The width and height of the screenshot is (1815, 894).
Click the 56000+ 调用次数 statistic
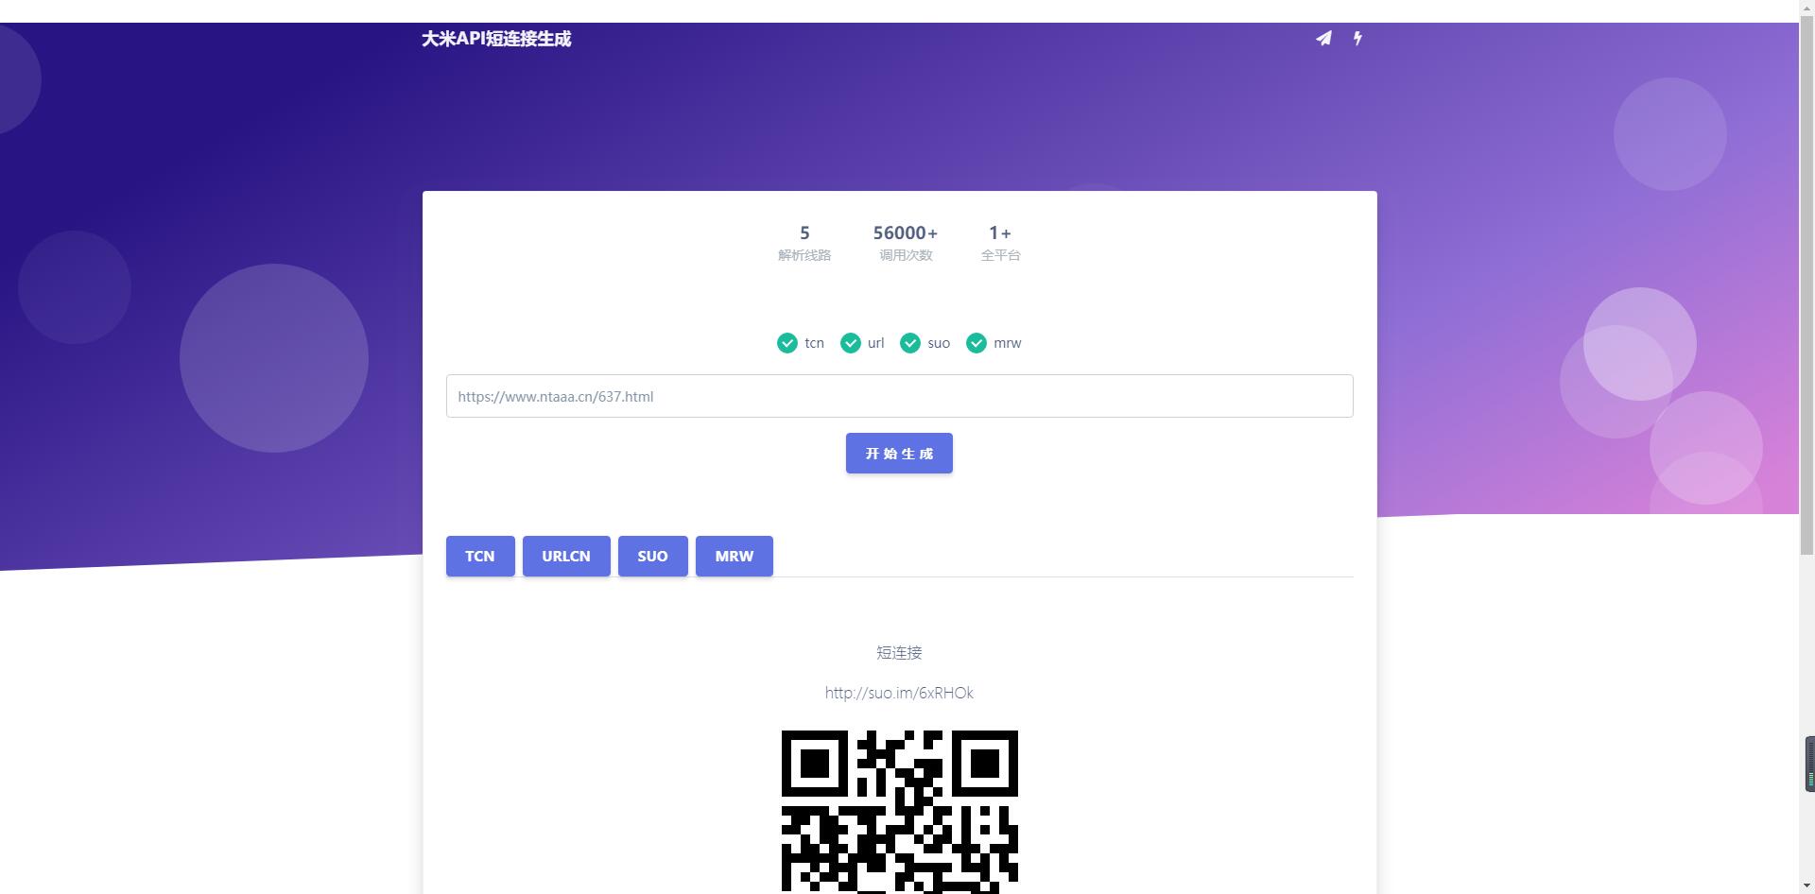(905, 242)
